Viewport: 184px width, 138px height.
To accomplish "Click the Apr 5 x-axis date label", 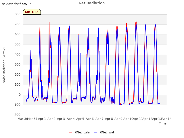I will click(80, 119).
